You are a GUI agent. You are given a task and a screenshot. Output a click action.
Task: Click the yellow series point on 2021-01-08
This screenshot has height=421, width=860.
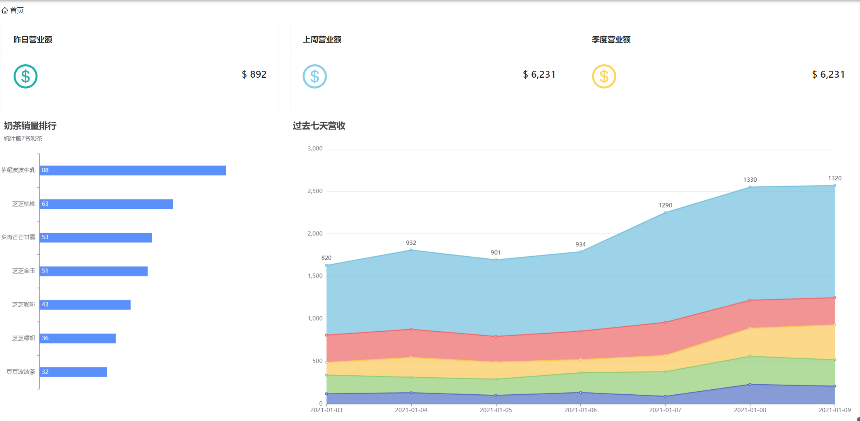coord(750,328)
